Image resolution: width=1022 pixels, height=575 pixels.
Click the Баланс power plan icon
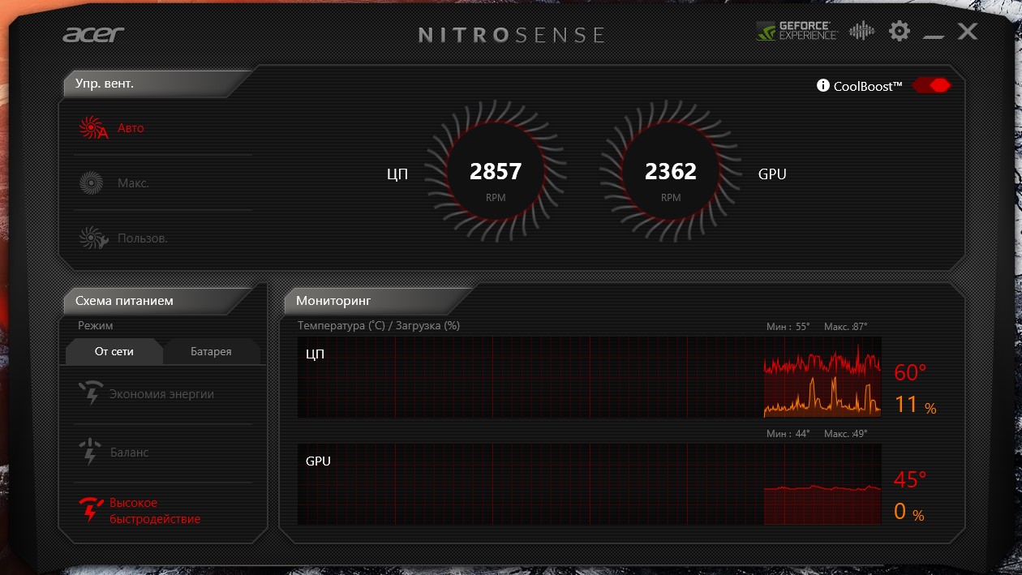click(x=90, y=453)
